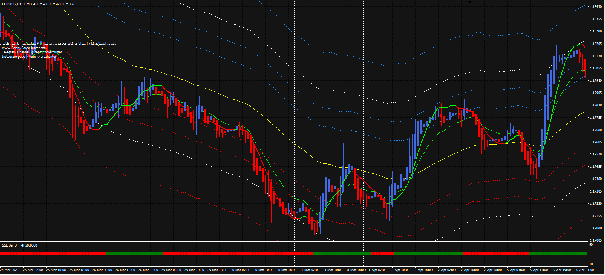This screenshot has height=275, width=605.
Task: Select the 25 Mar 18:00 time label
Action: click(79, 270)
